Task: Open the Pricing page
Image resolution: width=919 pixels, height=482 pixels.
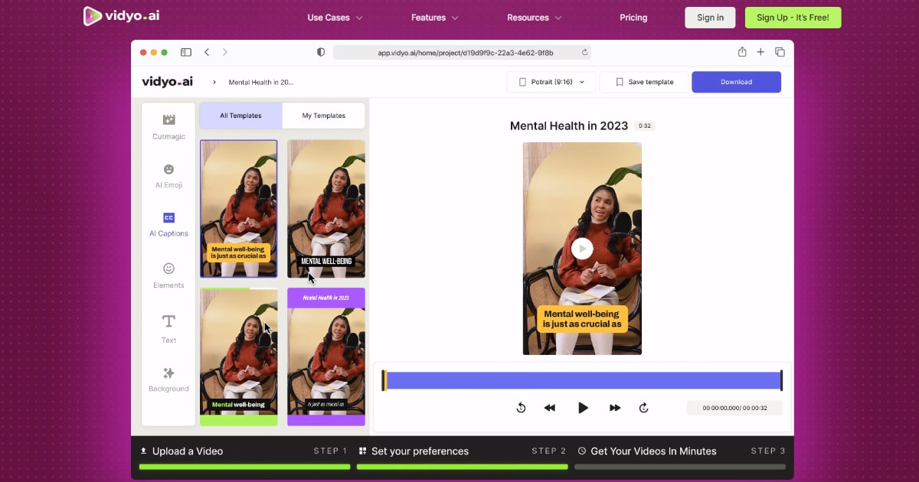Action: point(633,18)
